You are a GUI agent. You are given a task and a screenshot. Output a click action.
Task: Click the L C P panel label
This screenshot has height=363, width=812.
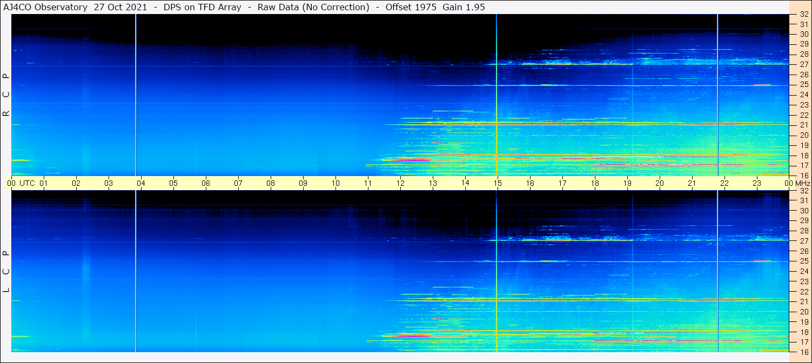(x=6, y=271)
